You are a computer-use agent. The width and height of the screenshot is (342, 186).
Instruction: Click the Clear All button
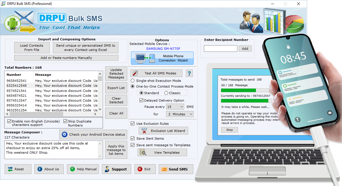pyautogui.click(x=116, y=113)
